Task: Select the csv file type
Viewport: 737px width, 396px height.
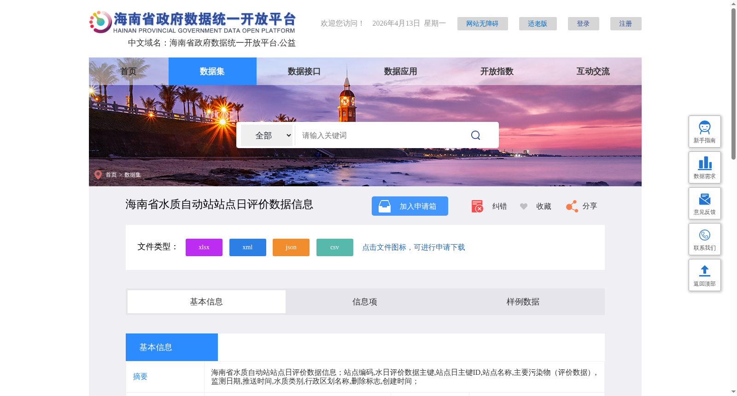Action: (335, 247)
